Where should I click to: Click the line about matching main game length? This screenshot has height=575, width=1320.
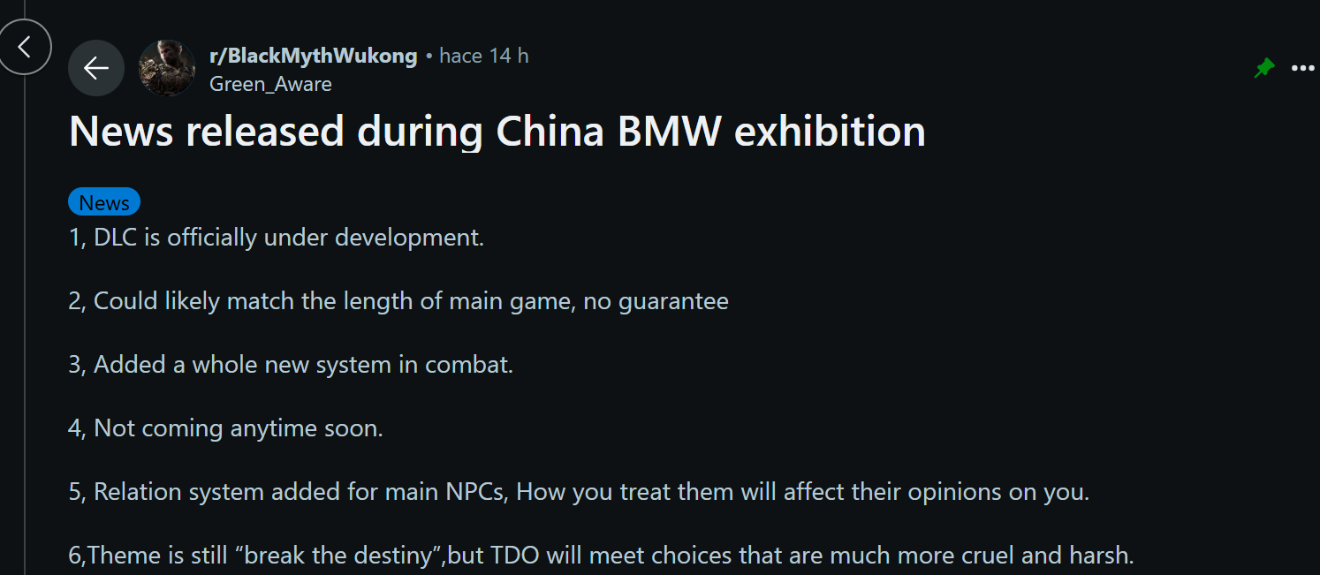click(398, 301)
